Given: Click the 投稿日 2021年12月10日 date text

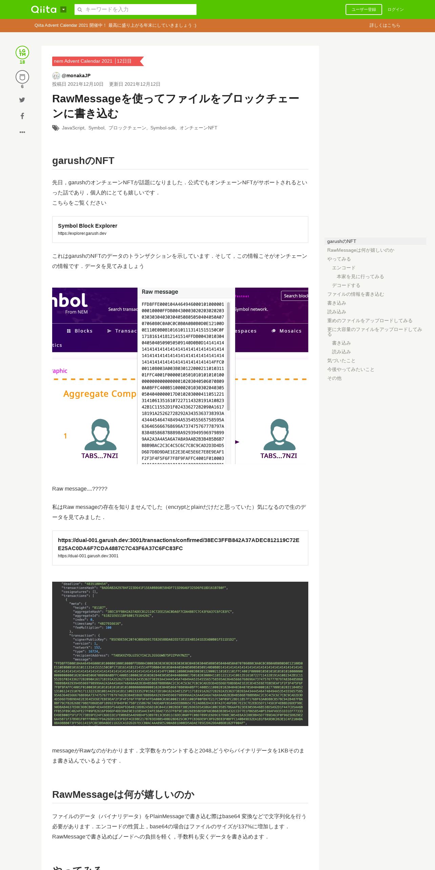Looking at the screenshot, I should (78, 84).
